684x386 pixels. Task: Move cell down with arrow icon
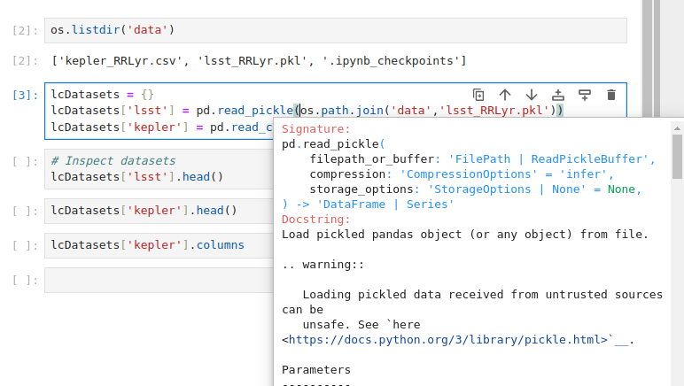click(x=532, y=95)
